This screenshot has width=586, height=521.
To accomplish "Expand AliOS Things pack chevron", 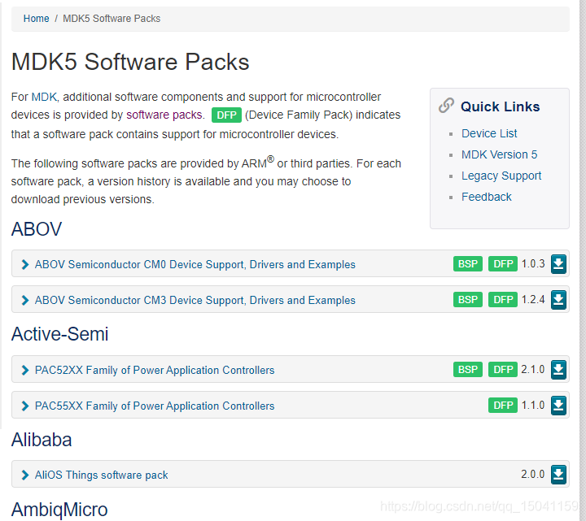I will click(x=25, y=475).
